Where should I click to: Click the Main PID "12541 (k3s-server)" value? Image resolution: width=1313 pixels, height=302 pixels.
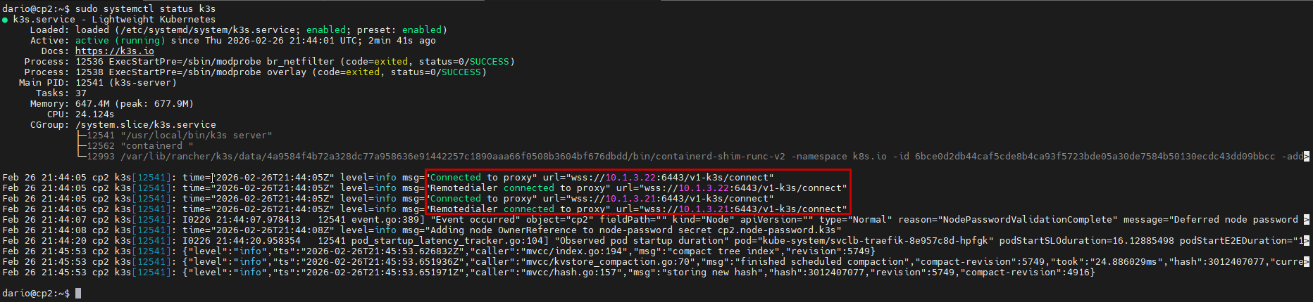coord(125,83)
